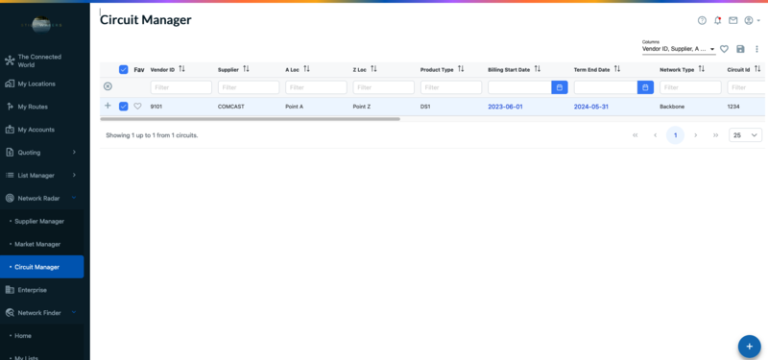Screen dimensions: 768x360
Task: Click the Product Type filter field
Action: [451, 87]
